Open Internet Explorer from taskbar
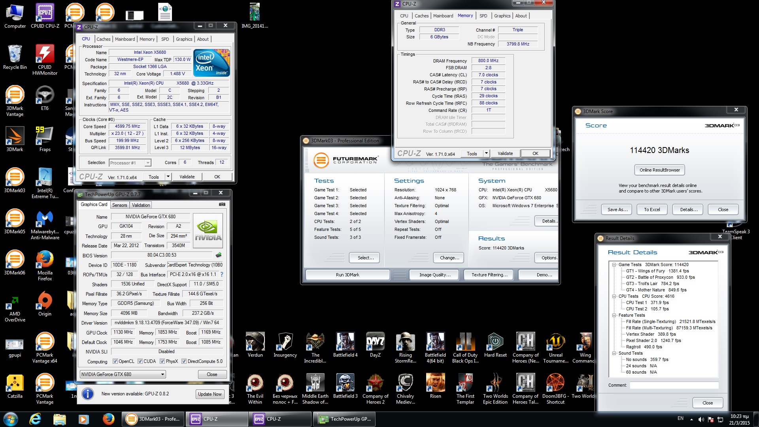This screenshot has width=759, height=427. click(x=36, y=419)
